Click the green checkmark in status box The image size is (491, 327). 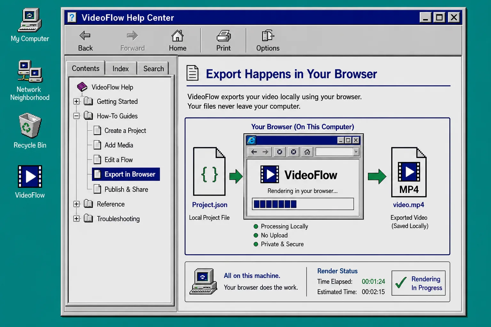pos(401,282)
